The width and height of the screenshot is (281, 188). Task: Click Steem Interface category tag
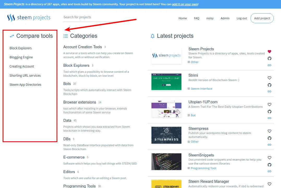point(201,89)
